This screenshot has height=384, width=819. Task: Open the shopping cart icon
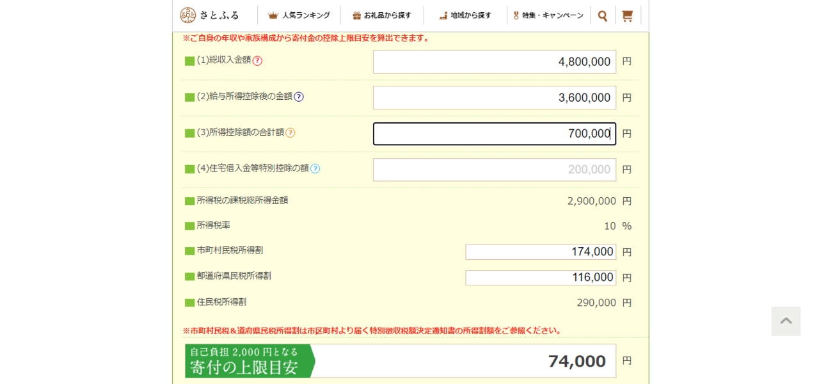[x=627, y=16]
